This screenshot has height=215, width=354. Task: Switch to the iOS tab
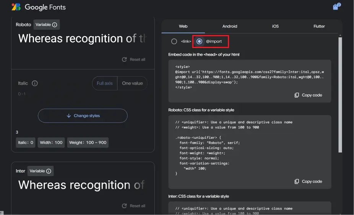275,26
